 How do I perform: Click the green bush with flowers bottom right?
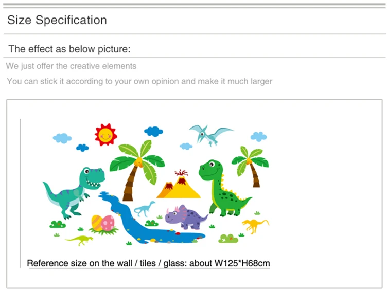coord(228,238)
